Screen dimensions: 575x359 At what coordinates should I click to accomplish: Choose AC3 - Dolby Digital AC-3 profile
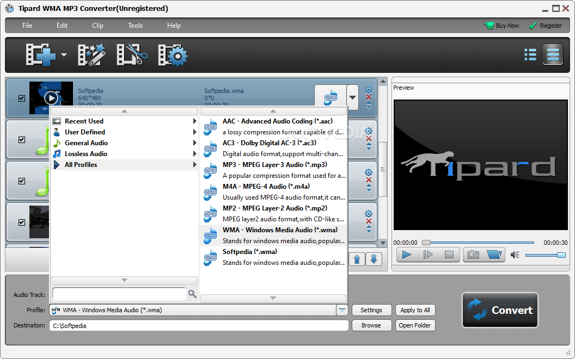pos(273,148)
